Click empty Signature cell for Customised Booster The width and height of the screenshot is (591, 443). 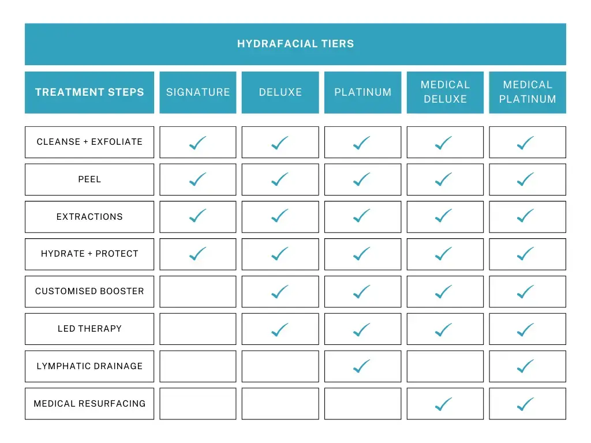(198, 291)
